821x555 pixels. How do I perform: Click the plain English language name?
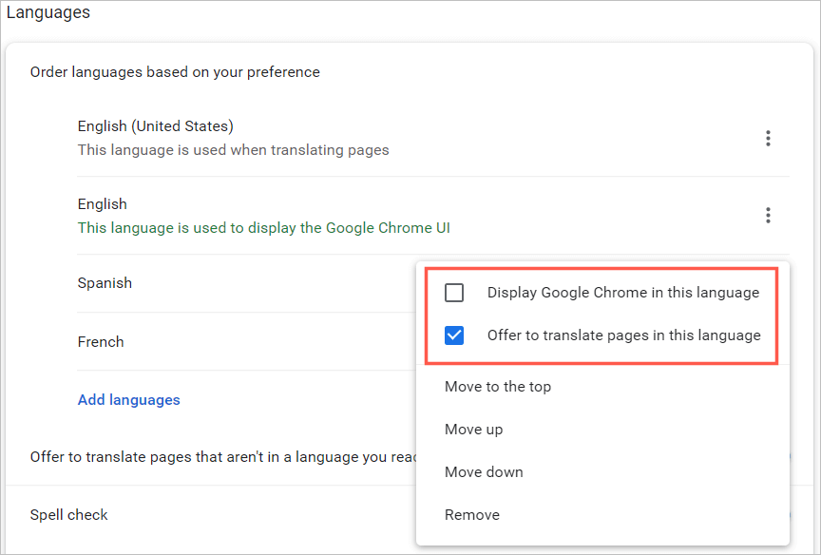click(x=102, y=204)
